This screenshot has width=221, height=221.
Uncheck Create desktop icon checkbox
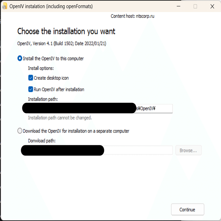coord(30,78)
